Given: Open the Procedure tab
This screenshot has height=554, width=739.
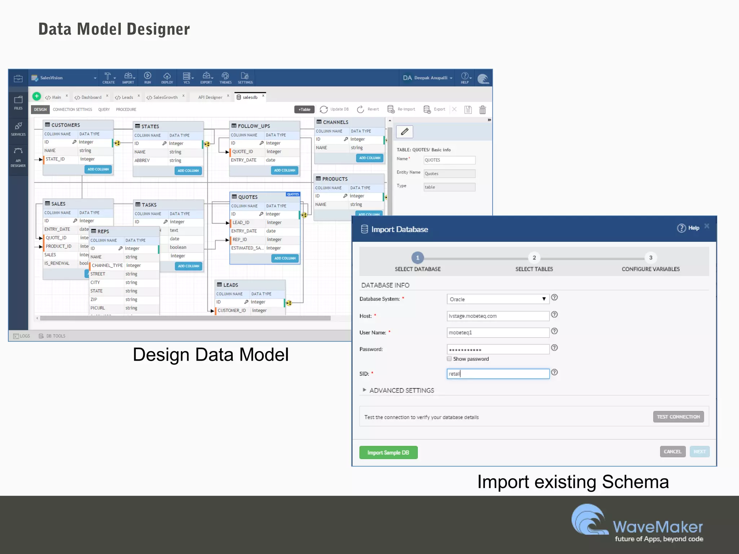Looking at the screenshot, I should 126,110.
